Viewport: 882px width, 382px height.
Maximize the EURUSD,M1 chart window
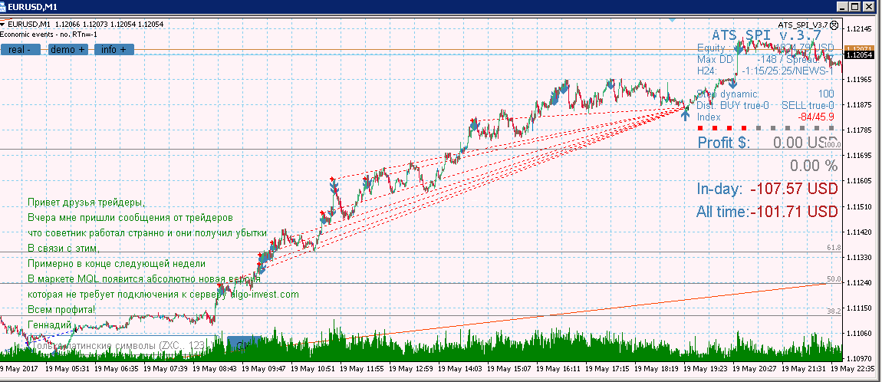pos(856,7)
